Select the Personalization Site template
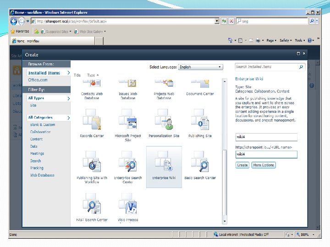Screen dimensions: 330x247 click(164, 123)
